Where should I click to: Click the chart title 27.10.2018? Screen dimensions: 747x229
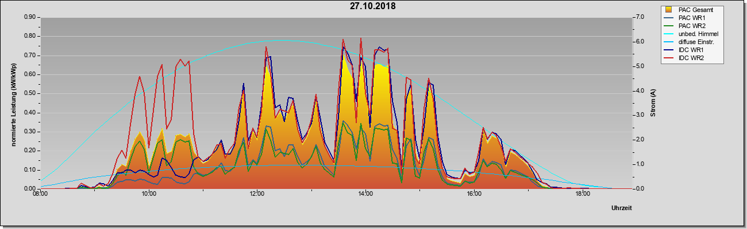pos(372,6)
